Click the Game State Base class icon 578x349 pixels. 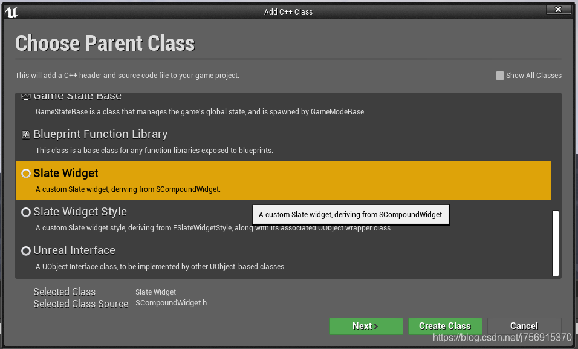[x=25, y=95]
